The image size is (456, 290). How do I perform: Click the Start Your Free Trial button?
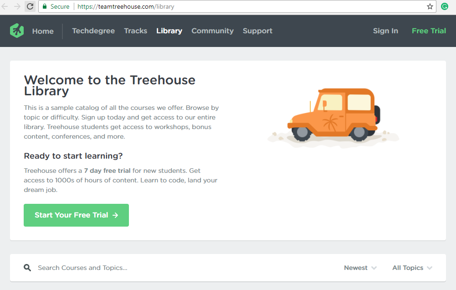76,215
